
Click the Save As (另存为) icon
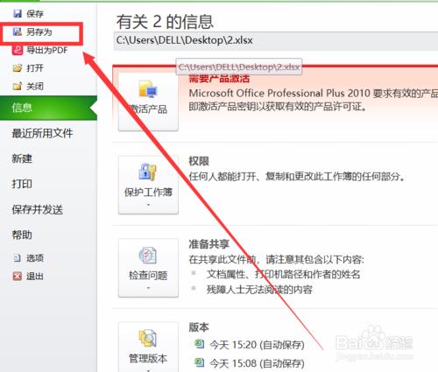coord(18,32)
